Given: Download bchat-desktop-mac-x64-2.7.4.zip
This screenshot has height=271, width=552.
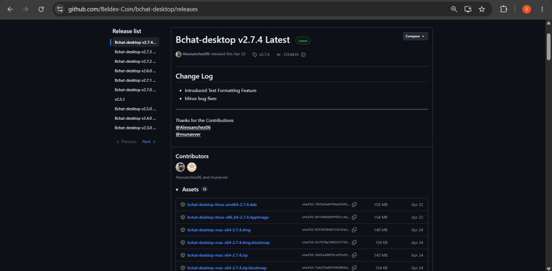Looking at the screenshot, I should pyautogui.click(x=218, y=255).
